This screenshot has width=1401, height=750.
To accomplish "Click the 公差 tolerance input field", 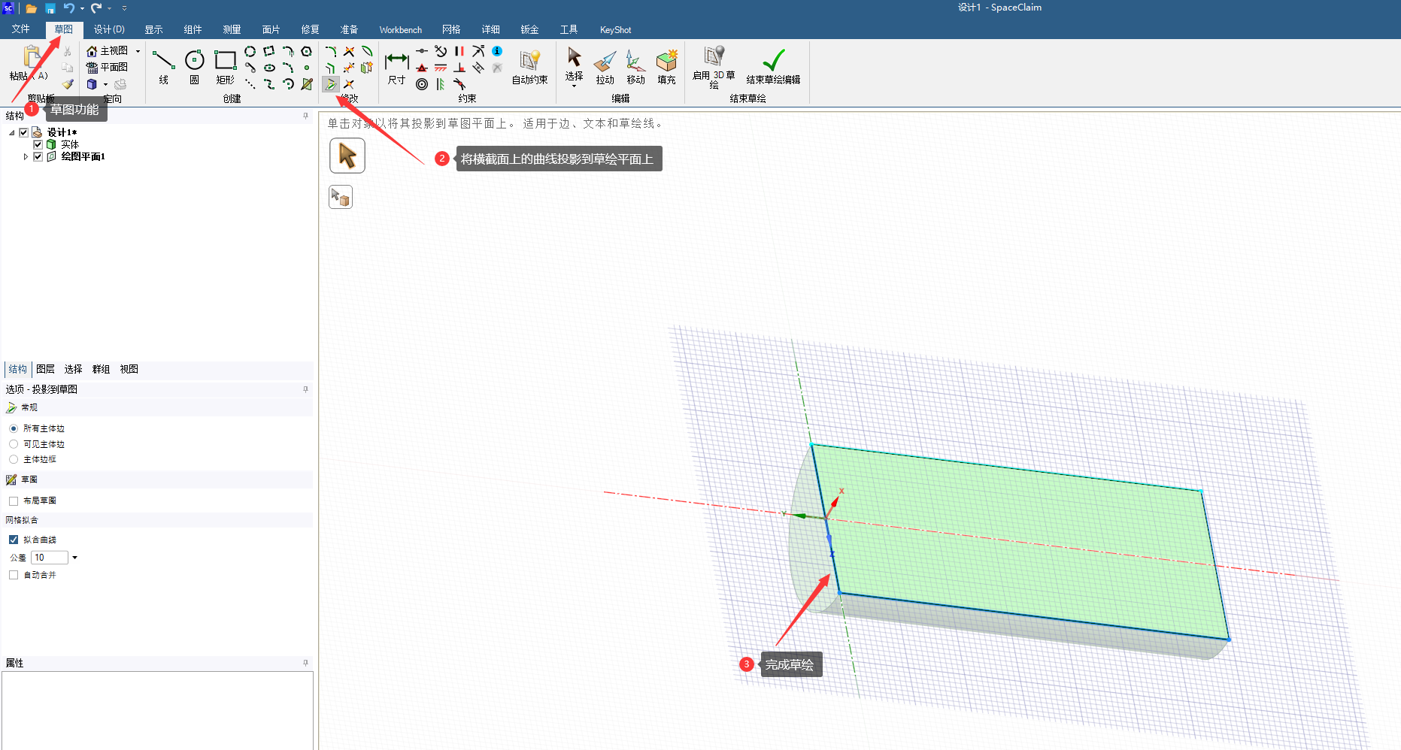I will tap(49, 558).
